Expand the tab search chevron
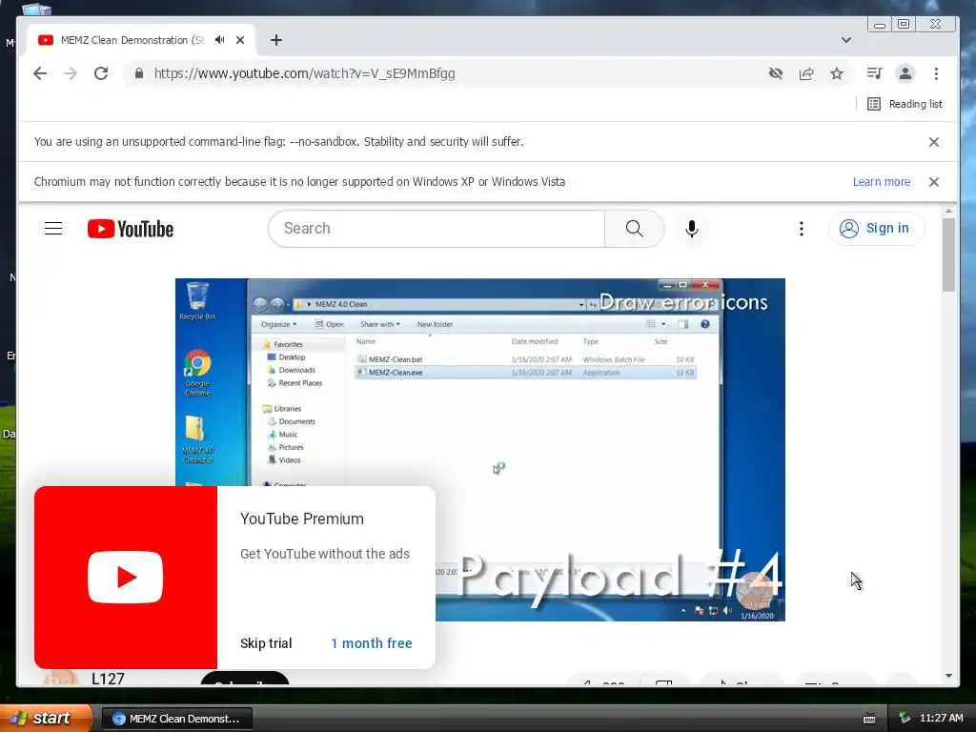 846,40
